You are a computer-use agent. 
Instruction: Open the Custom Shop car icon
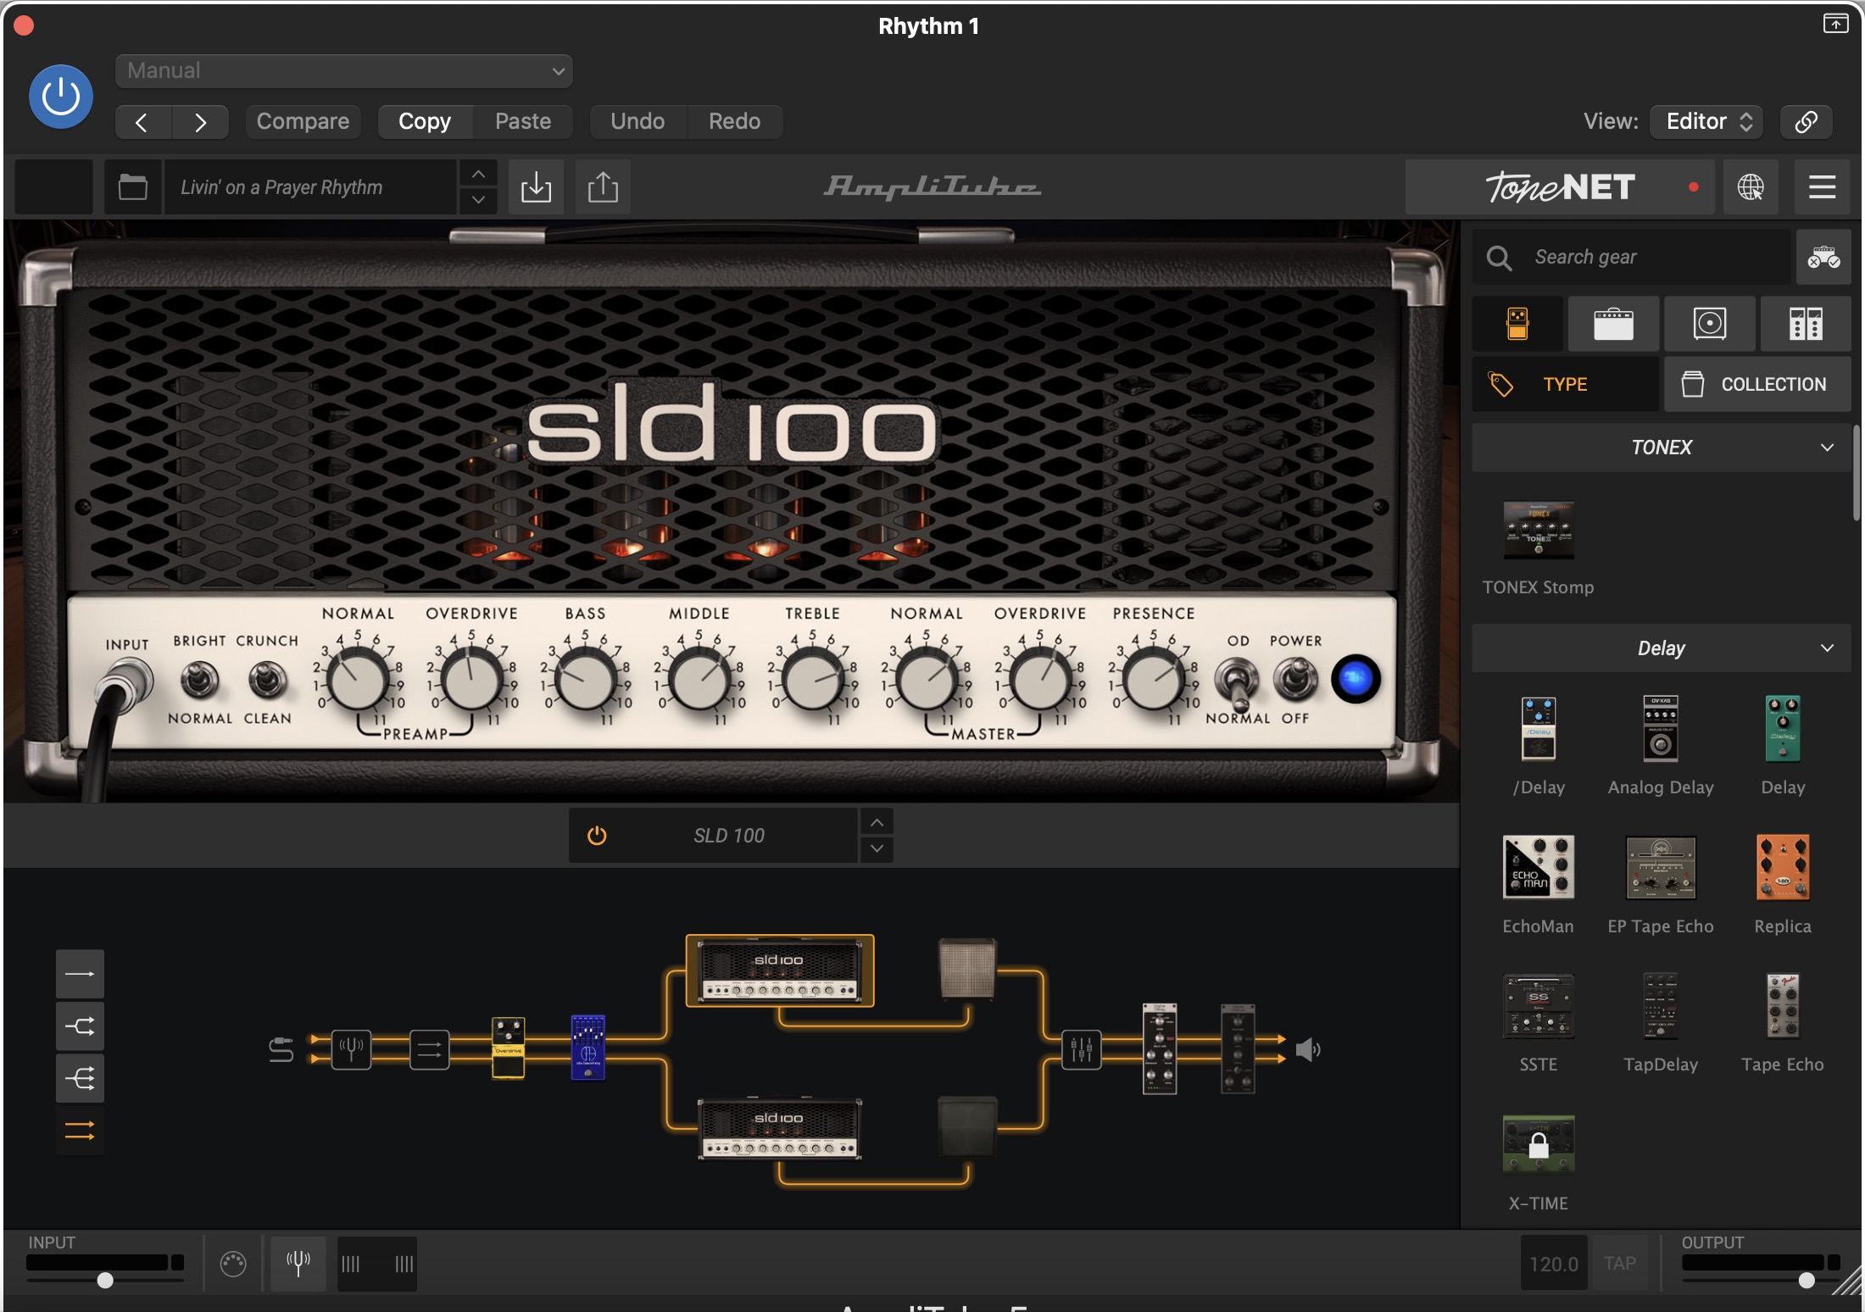[1823, 258]
